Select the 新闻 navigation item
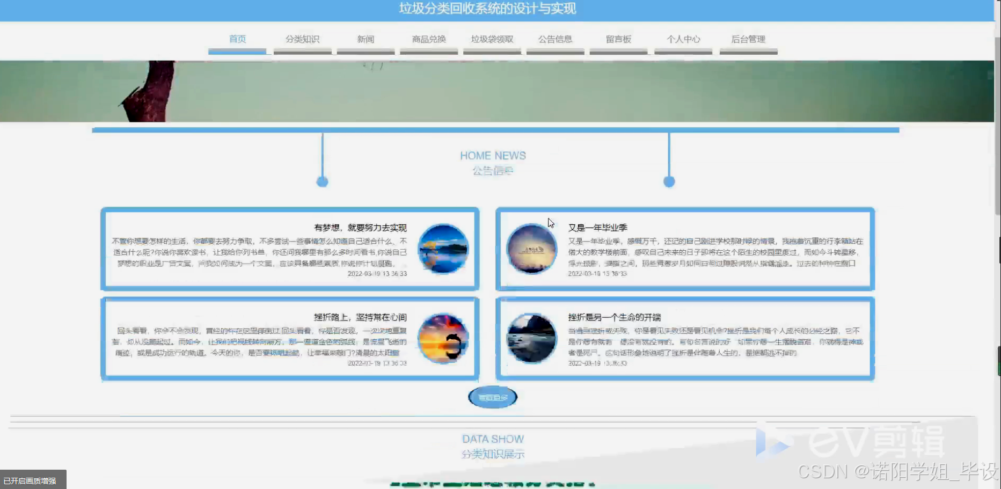Image resolution: width=1001 pixels, height=489 pixels. 365,39
